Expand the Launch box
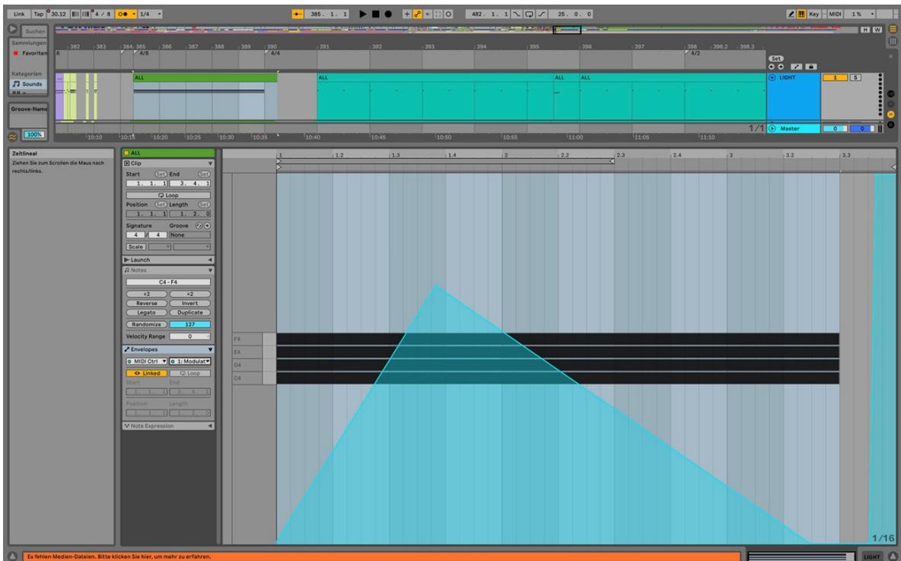Image resolution: width=901 pixels, height=561 pixels. point(210,260)
